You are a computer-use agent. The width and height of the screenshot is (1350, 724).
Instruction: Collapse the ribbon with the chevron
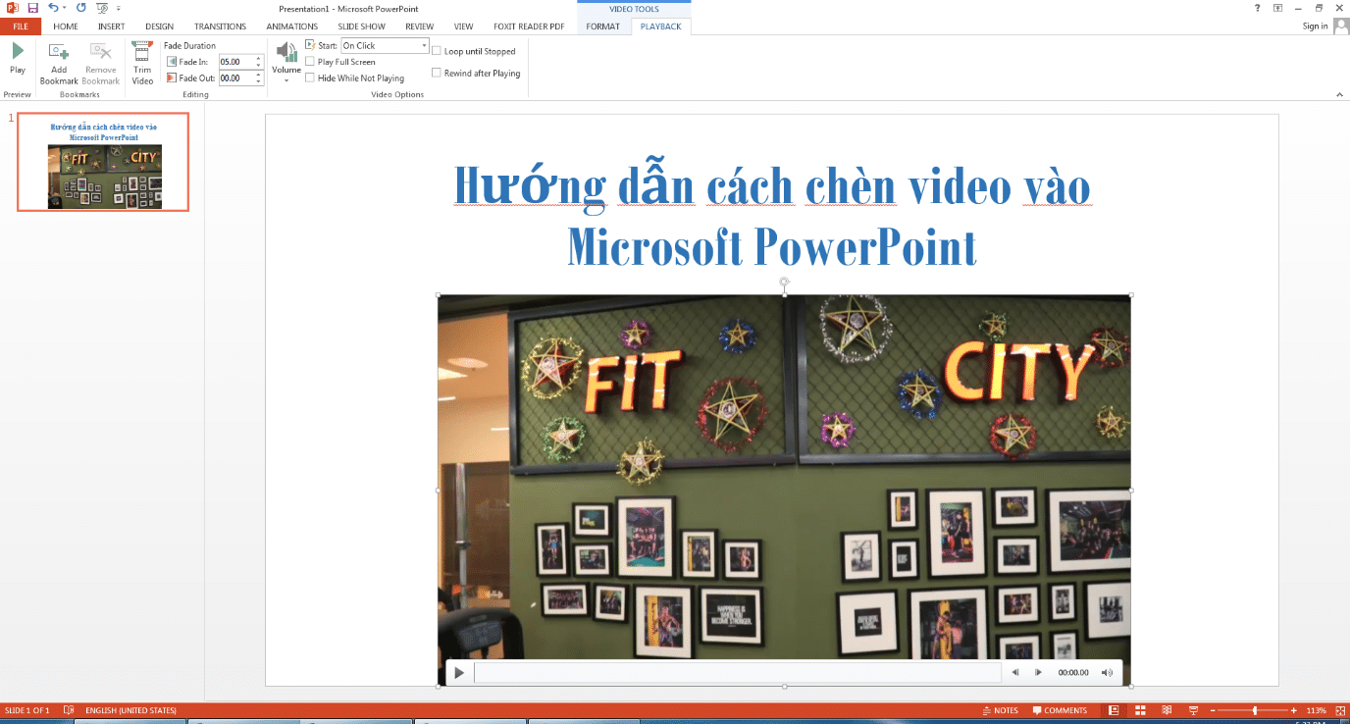pyautogui.click(x=1340, y=94)
